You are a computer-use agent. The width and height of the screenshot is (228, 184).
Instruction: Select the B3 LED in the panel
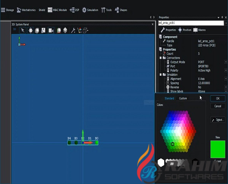pyautogui.click(x=76, y=143)
